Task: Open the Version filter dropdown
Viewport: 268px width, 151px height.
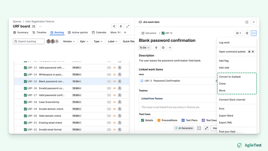Action: click(x=69, y=41)
